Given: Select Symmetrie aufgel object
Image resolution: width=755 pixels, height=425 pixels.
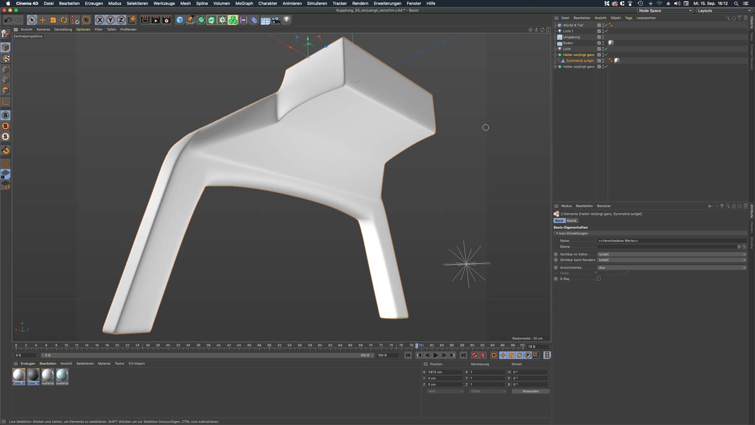Looking at the screenshot, I should coord(579,61).
